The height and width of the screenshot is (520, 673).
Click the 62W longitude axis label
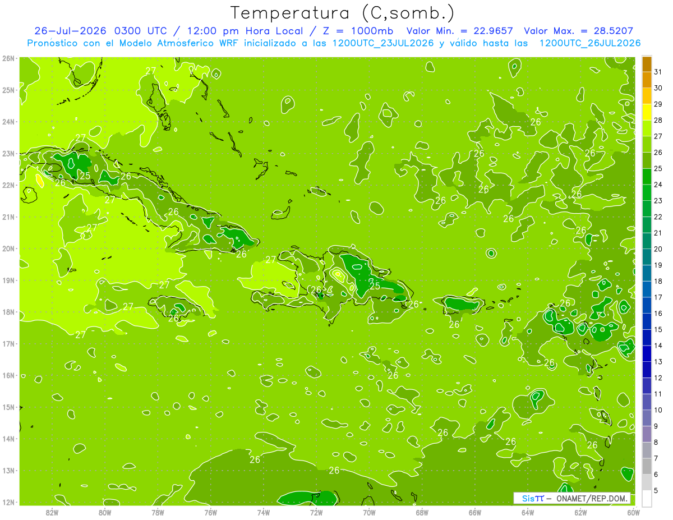pos(580,513)
